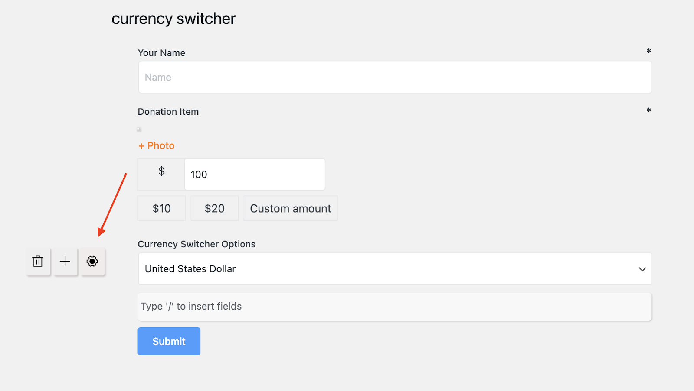Viewport: 694px width, 391px height.
Task: Add a new field with the plus icon
Action: click(65, 262)
